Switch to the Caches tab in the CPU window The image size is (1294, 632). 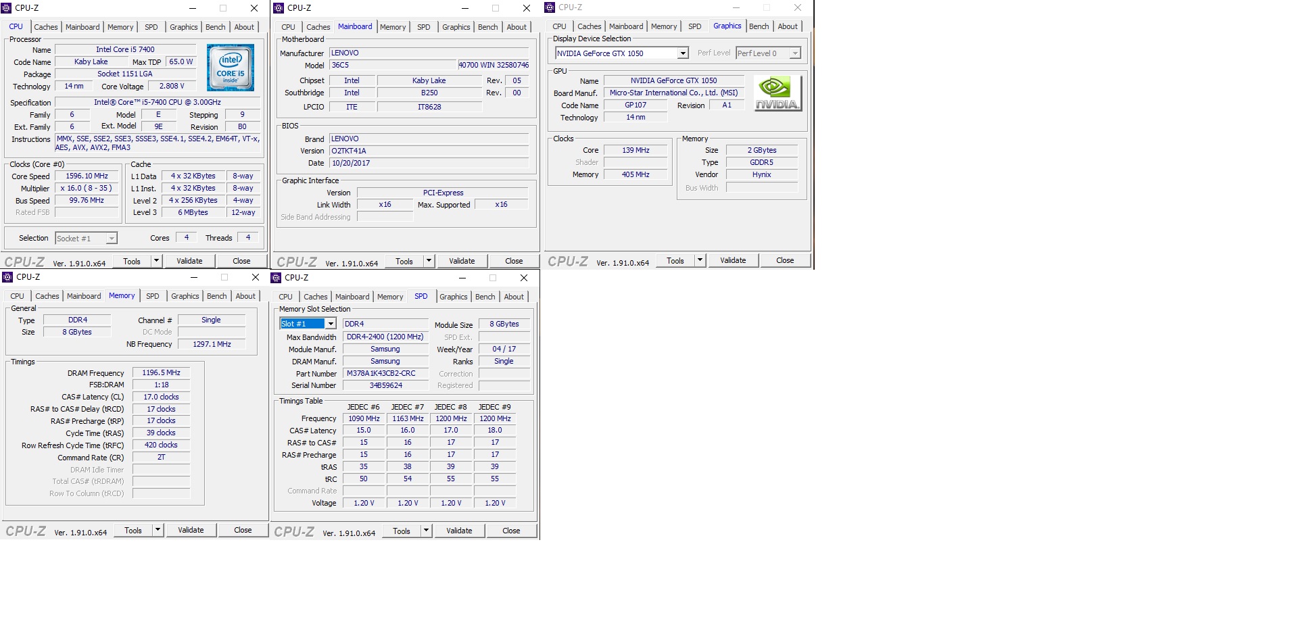click(x=46, y=27)
